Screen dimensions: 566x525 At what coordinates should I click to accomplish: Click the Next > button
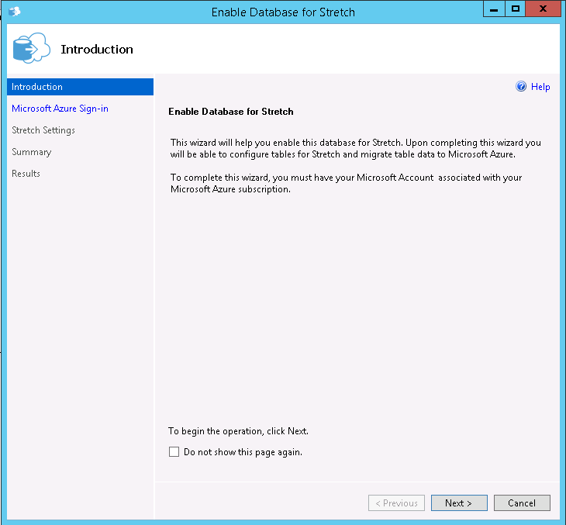pyautogui.click(x=459, y=503)
